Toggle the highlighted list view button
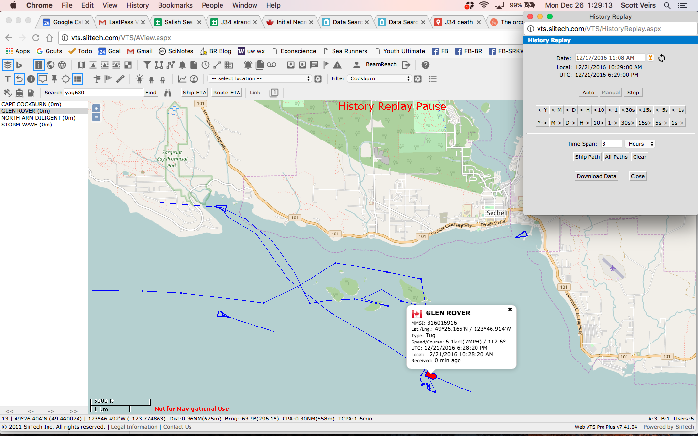 coord(78,79)
